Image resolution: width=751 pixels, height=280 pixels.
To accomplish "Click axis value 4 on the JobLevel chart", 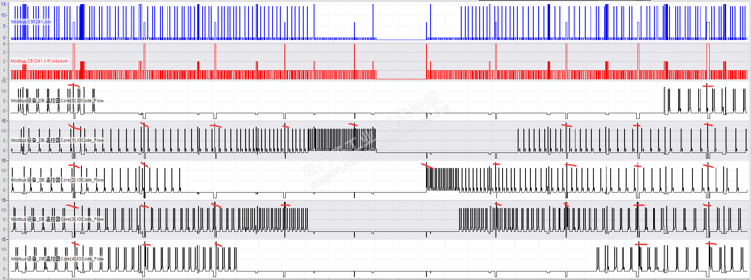I will (x=4, y=43).
